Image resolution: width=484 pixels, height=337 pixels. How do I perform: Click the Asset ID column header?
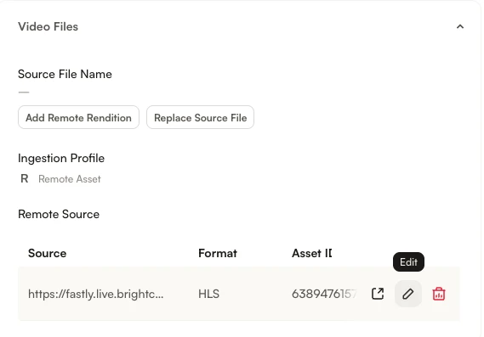[x=312, y=253]
